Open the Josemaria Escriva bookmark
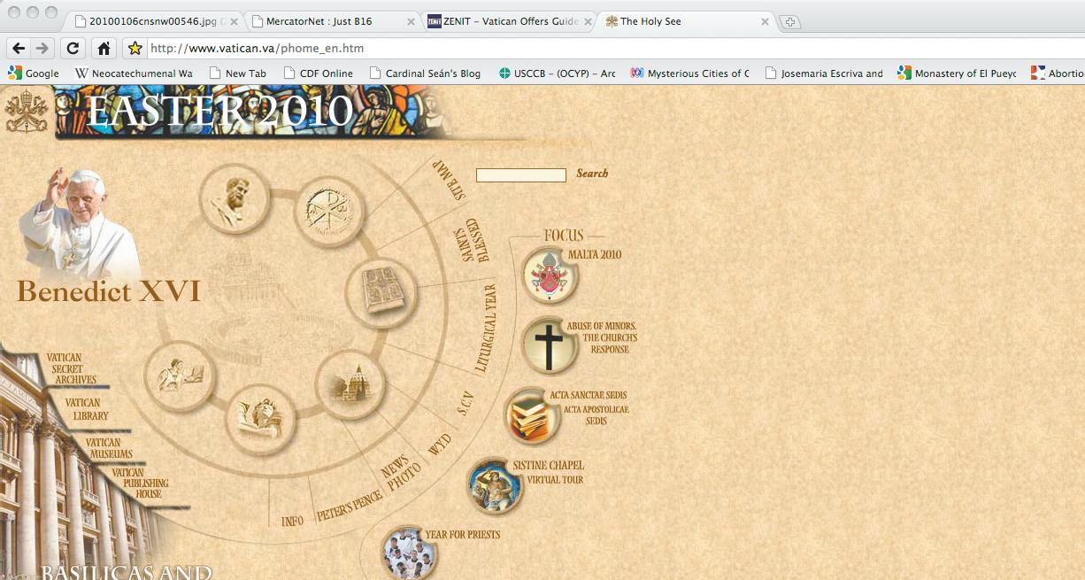Screen dimensions: 1085x580 click(x=824, y=73)
